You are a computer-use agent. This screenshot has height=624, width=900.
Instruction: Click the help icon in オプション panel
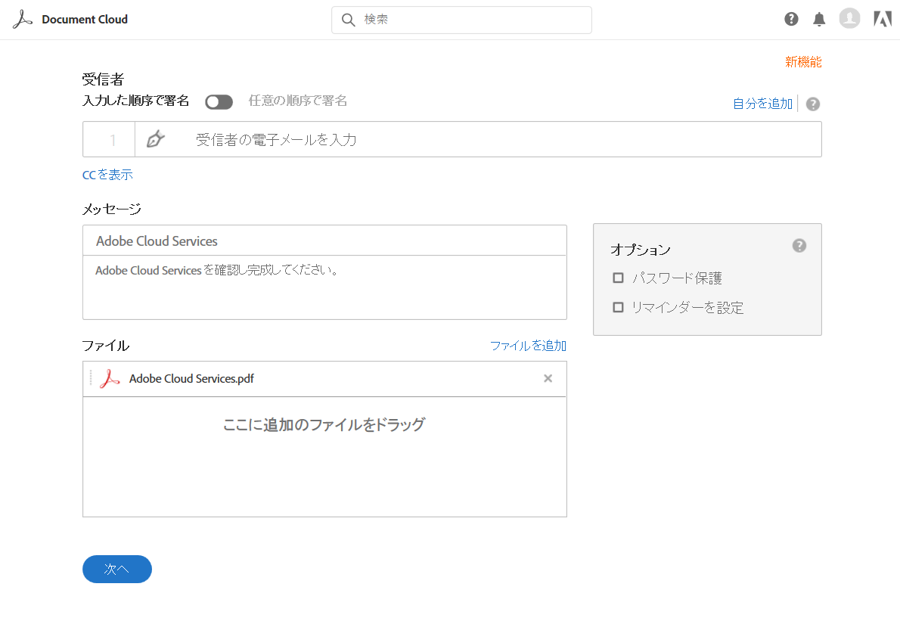tap(799, 246)
